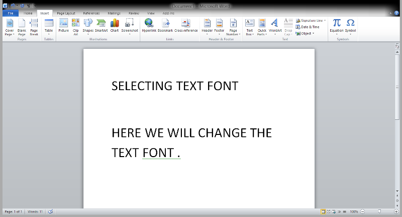Image resolution: width=402 pixels, height=217 pixels.
Task: Insert a Text Box
Action: coord(249,27)
